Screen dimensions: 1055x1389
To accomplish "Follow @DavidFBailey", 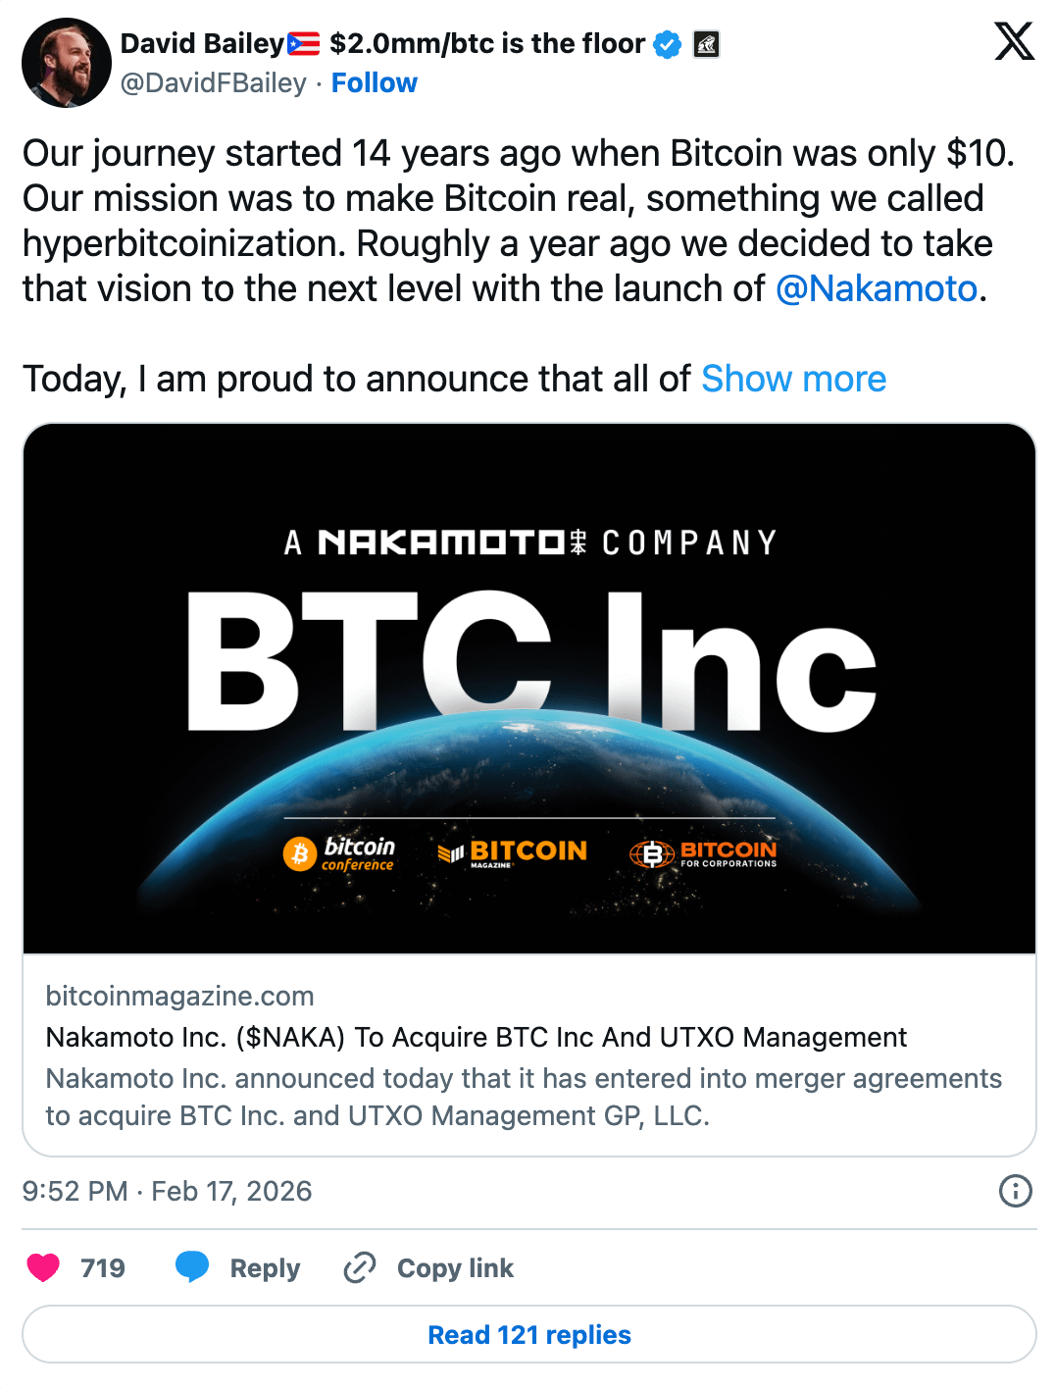I will tap(374, 83).
